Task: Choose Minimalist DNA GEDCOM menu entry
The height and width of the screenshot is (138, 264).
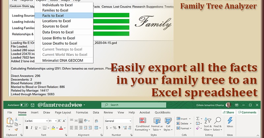Action: pyautogui.click(x=63, y=60)
